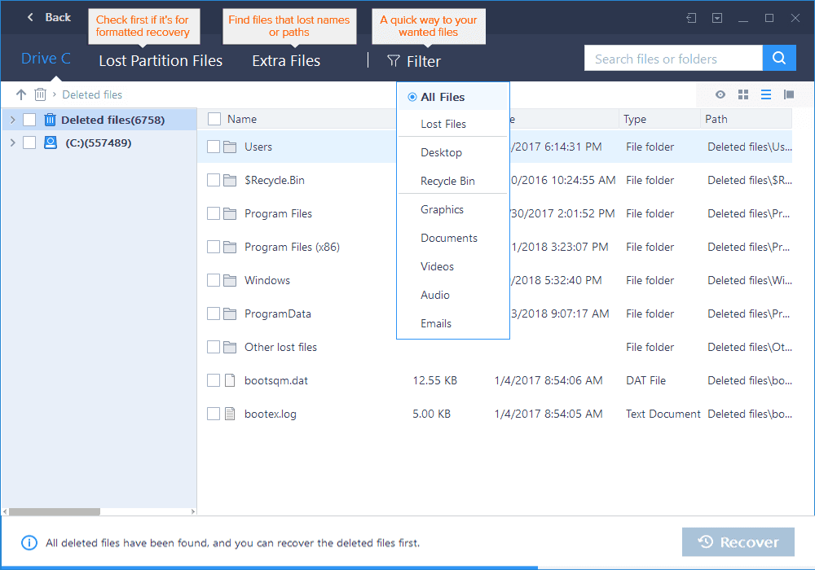Click the export scan status icon
The image size is (815, 570).
tap(691, 18)
